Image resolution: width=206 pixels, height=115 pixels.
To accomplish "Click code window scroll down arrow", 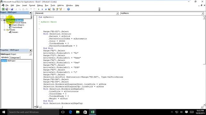I will pyautogui.click(x=204, y=104).
